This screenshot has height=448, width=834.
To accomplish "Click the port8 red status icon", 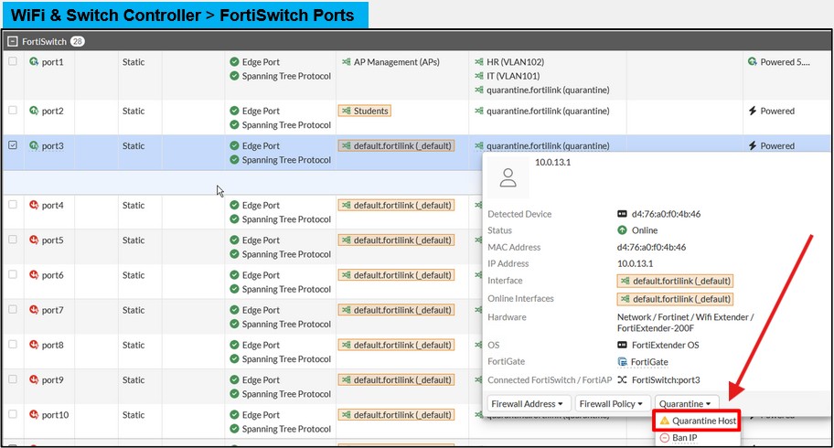I will coord(34,345).
